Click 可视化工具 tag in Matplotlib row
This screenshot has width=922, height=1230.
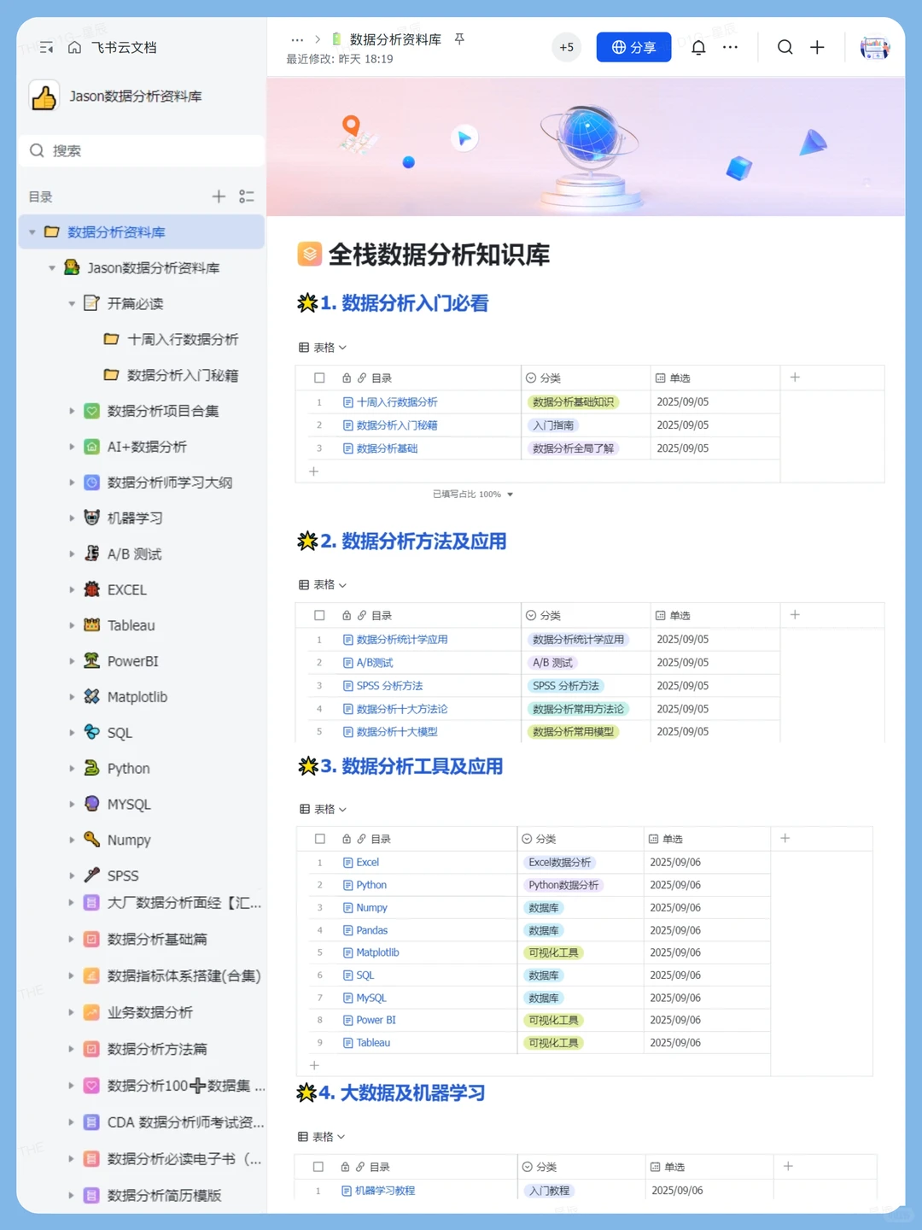553,952
